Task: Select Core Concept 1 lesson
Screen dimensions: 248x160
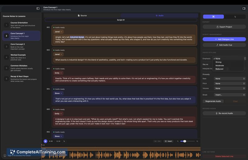Action: point(21,36)
